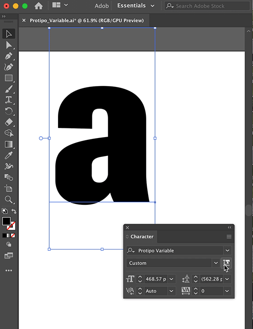
Task: Select the Eraser tool
Action: point(9,122)
